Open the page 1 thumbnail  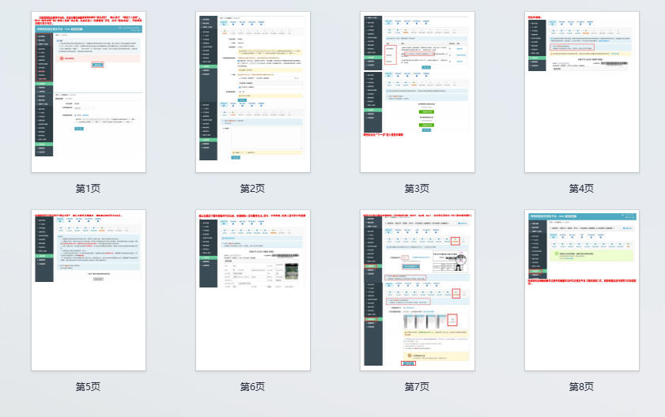click(89, 92)
